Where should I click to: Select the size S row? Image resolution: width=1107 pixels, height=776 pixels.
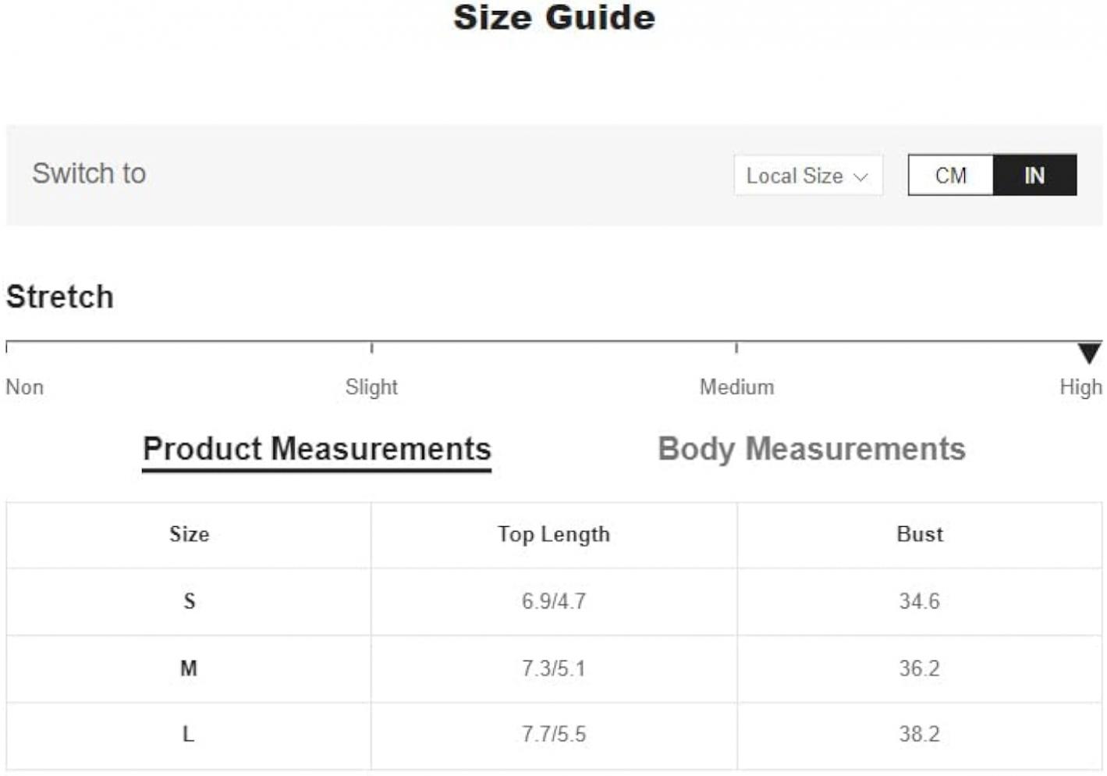click(x=554, y=601)
